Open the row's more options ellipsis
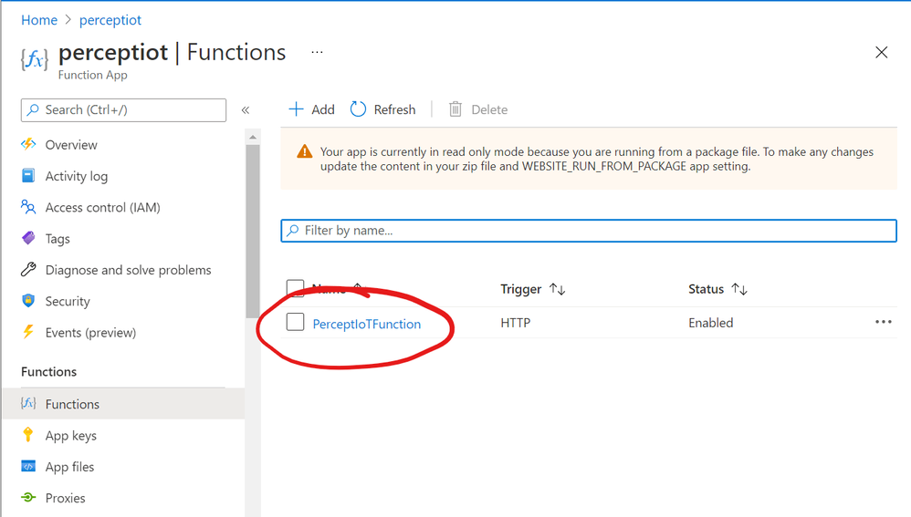 point(883,322)
